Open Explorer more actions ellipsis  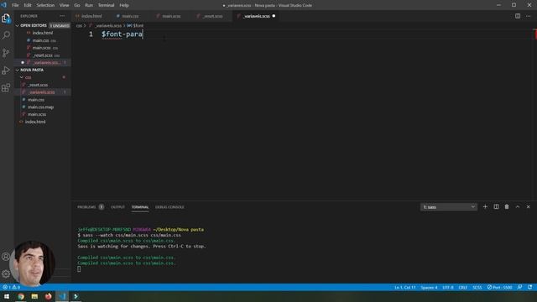[62, 16]
